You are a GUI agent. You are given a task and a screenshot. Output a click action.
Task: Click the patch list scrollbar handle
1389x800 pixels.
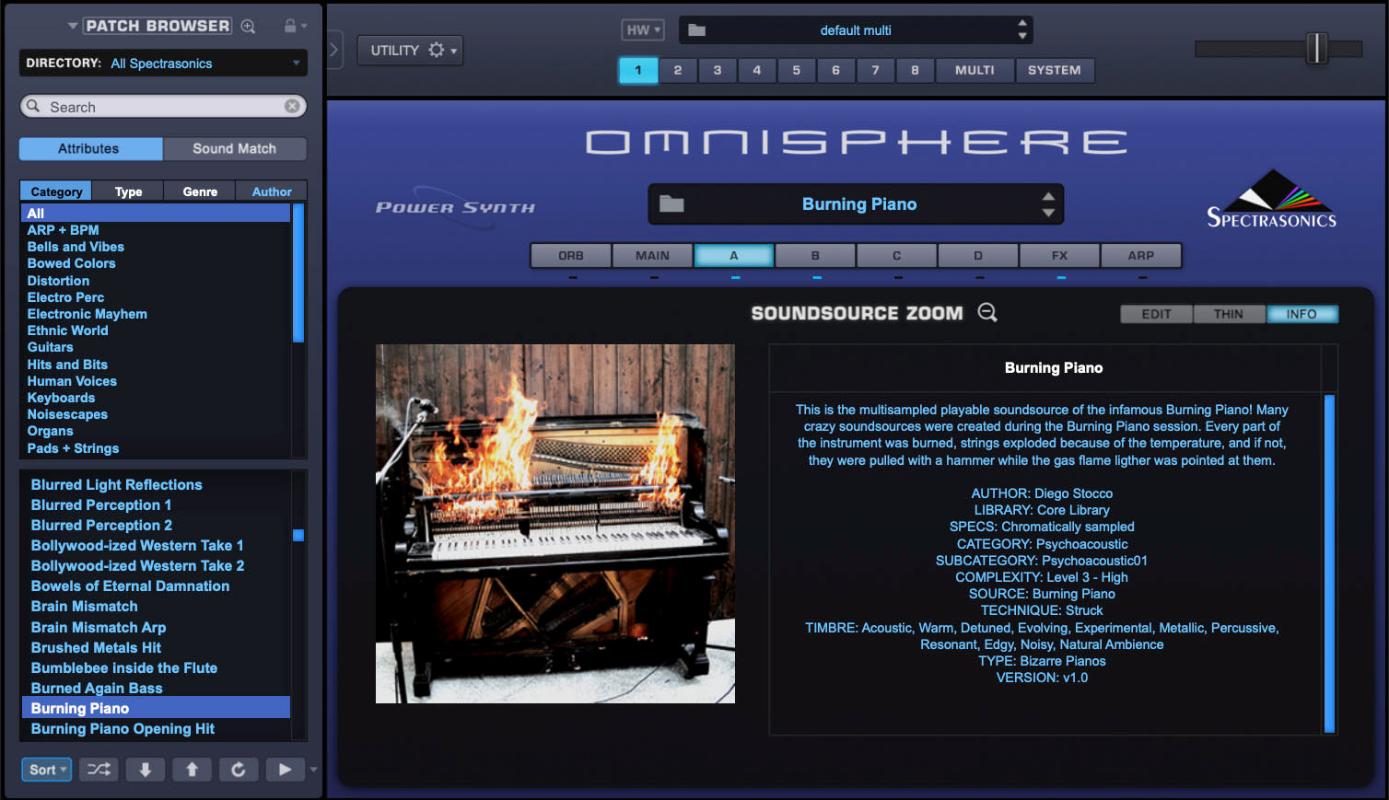tap(298, 535)
